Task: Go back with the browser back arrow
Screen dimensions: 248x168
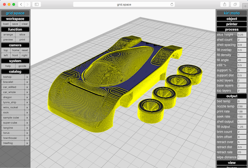Action: [x=21, y=5]
